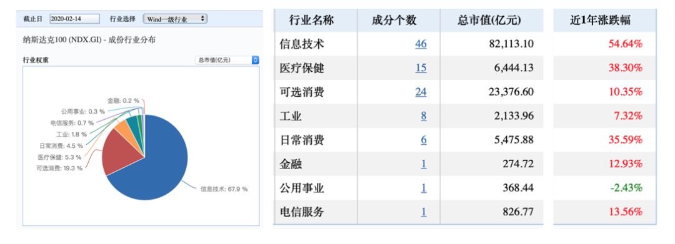The width and height of the screenshot is (675, 244).
Task: Click the market value 274.72
Action: point(518,164)
